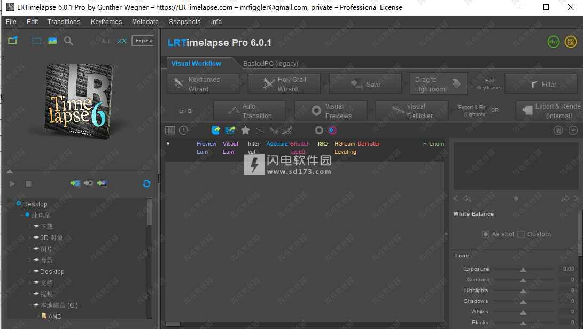Click the Holy Grail Wizard button
This screenshot has height=329, width=583.
click(284, 84)
